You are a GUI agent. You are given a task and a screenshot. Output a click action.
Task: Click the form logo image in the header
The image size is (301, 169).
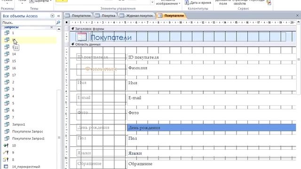tap(82, 37)
